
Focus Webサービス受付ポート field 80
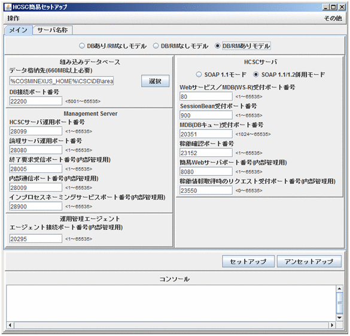pos(206,96)
